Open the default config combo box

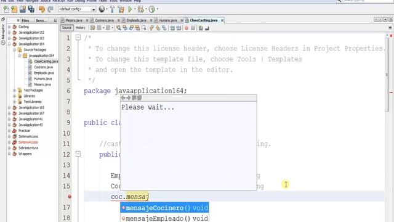coord(77,9)
